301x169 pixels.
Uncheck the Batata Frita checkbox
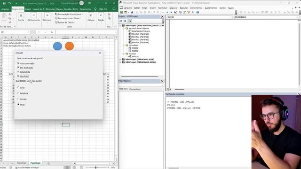coord(18,72)
